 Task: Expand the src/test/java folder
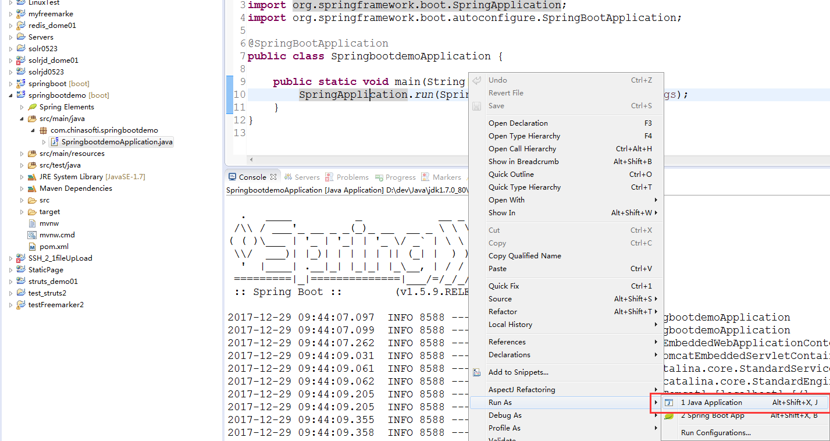(x=22, y=165)
